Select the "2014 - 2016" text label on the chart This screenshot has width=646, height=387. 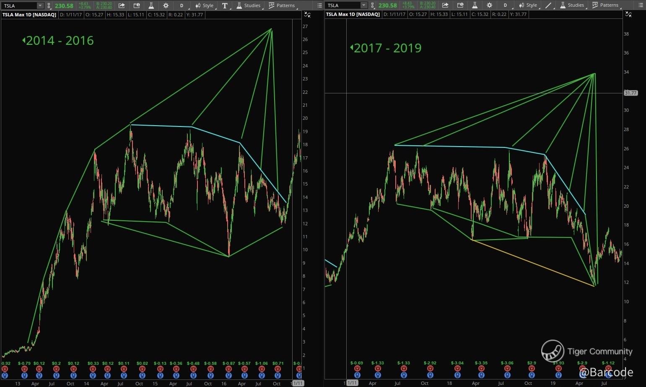[x=60, y=41]
